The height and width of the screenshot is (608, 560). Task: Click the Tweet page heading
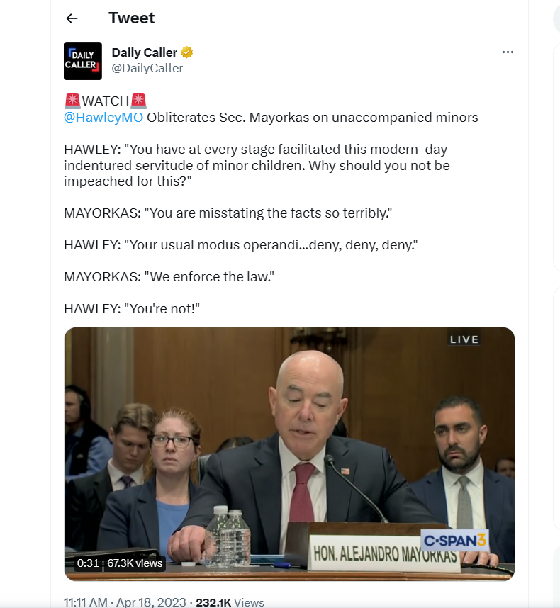point(131,18)
